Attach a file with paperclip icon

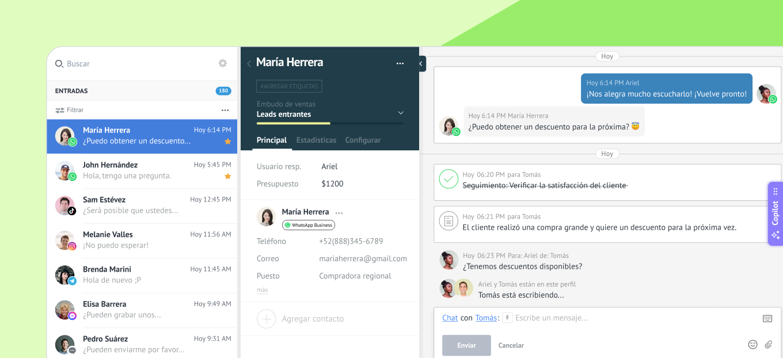pos(768,345)
